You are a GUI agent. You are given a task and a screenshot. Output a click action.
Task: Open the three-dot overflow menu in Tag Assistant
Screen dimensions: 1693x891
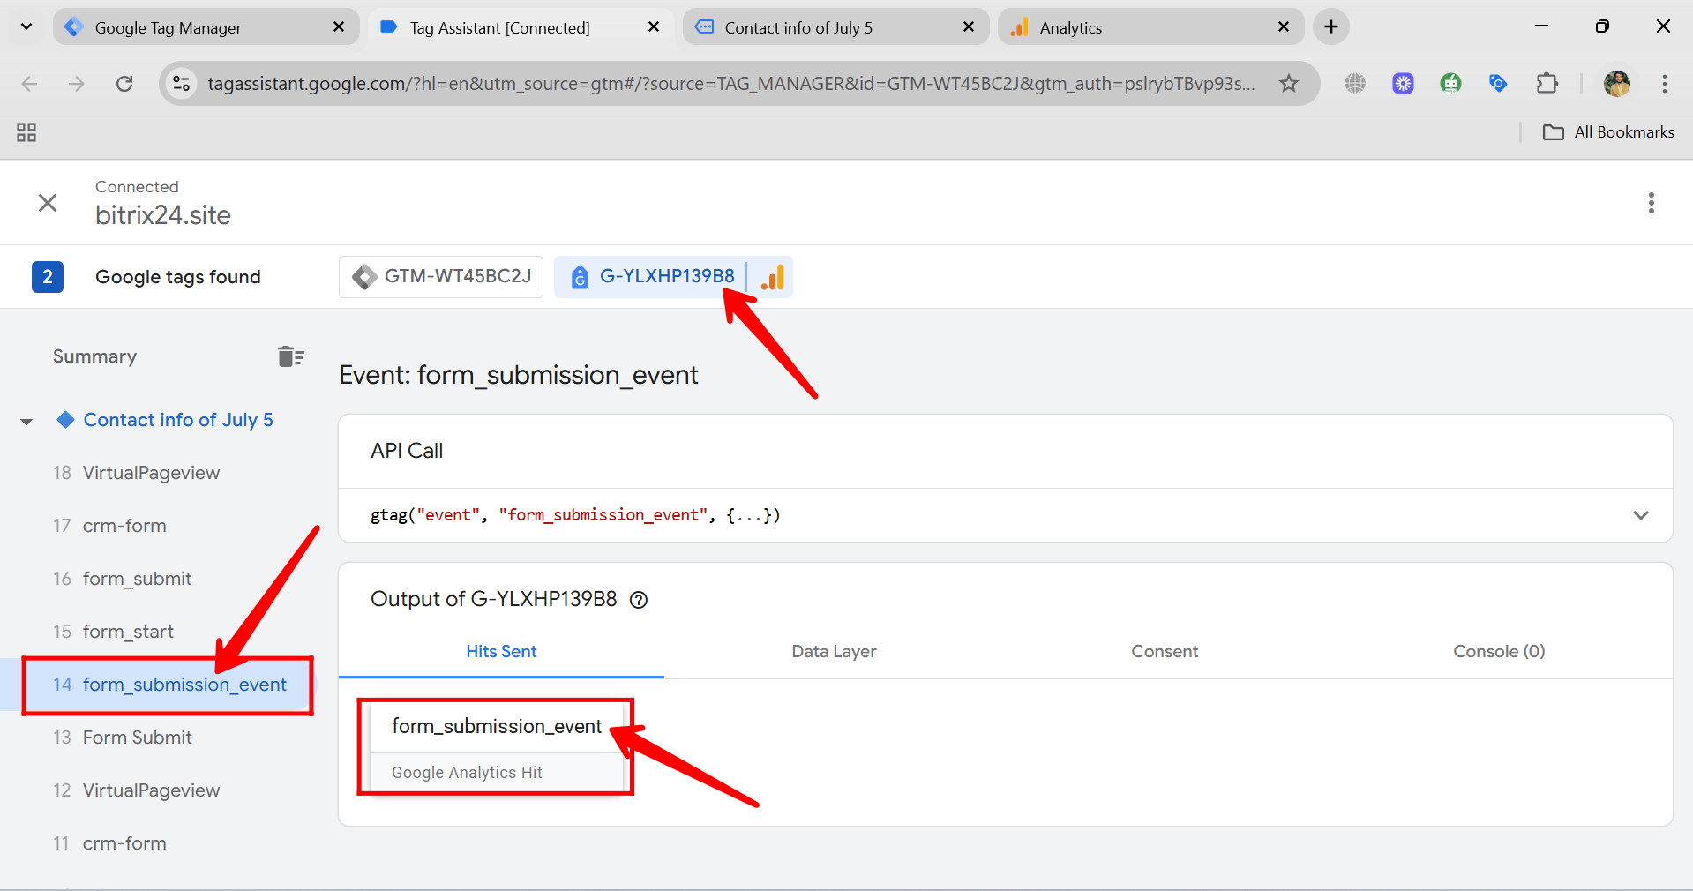(1651, 203)
